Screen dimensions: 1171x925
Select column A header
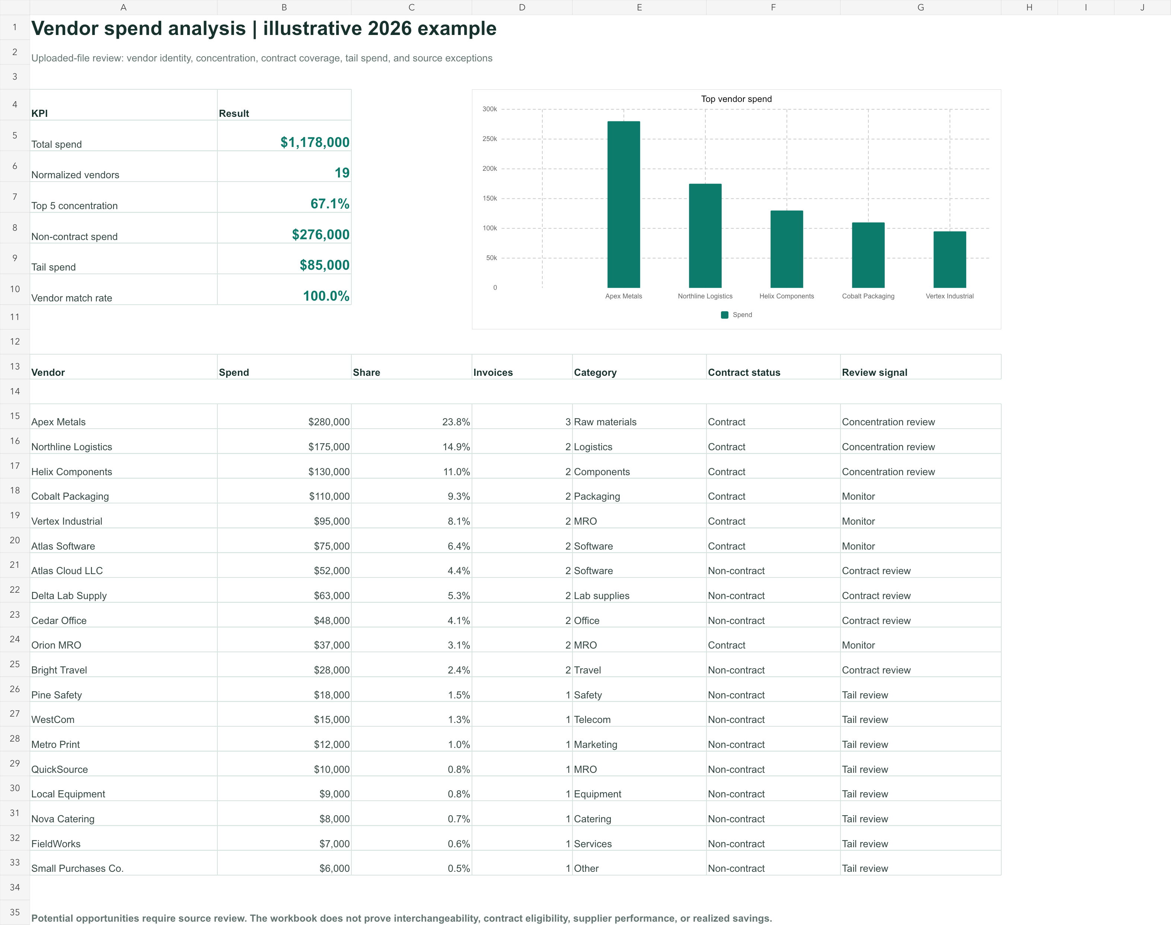tap(124, 7)
